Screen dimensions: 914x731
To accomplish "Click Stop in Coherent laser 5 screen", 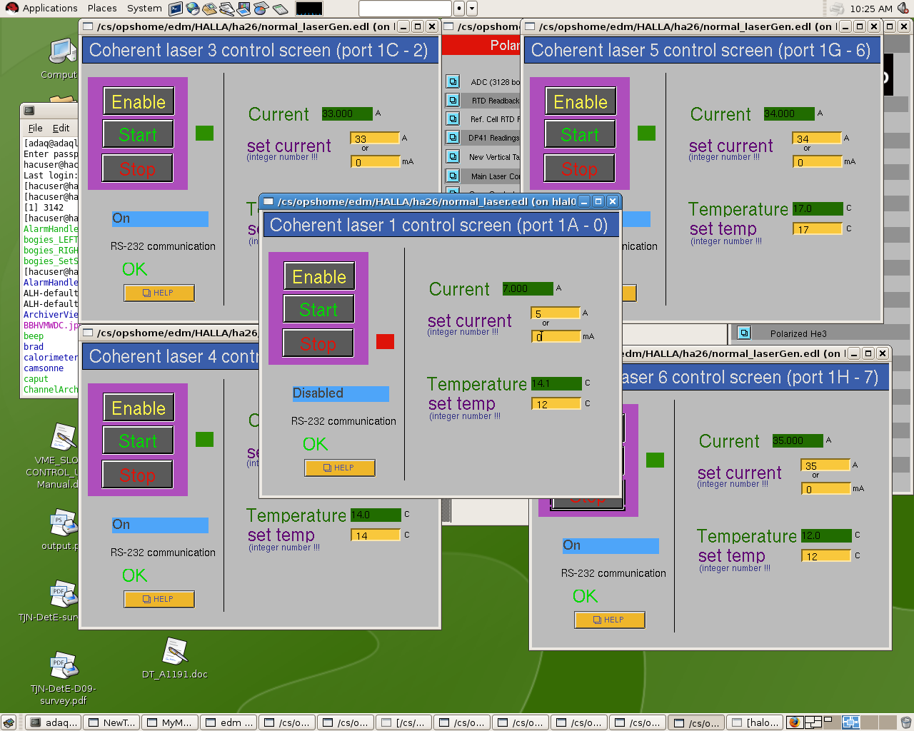I will (x=580, y=169).
